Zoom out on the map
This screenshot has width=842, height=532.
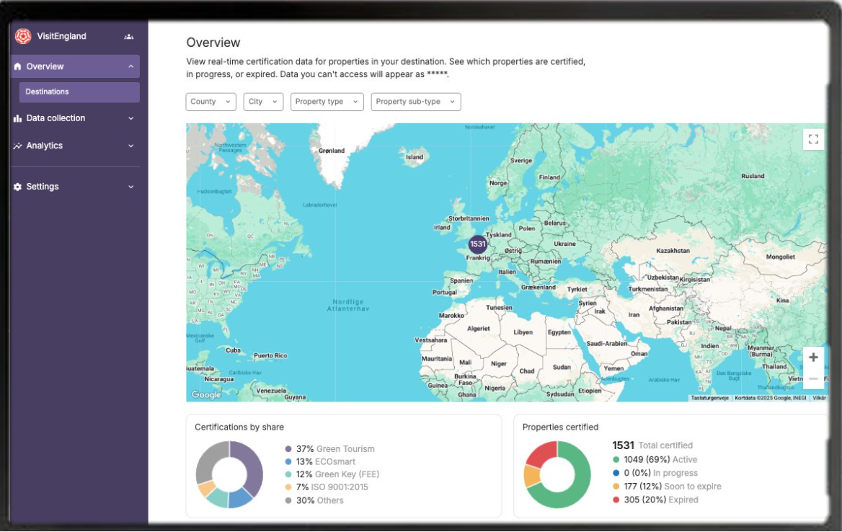[813, 378]
